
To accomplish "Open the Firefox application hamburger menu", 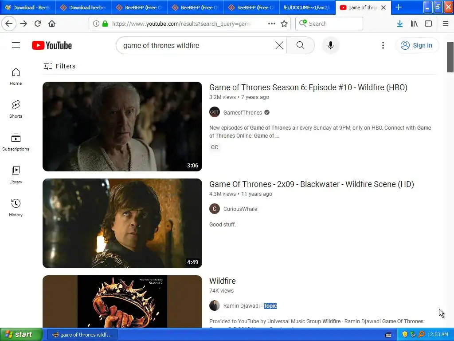I will [445, 24].
